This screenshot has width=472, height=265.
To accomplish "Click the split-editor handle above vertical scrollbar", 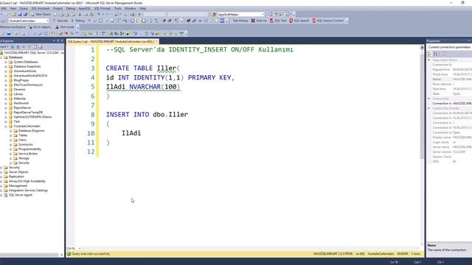I will [422, 47].
